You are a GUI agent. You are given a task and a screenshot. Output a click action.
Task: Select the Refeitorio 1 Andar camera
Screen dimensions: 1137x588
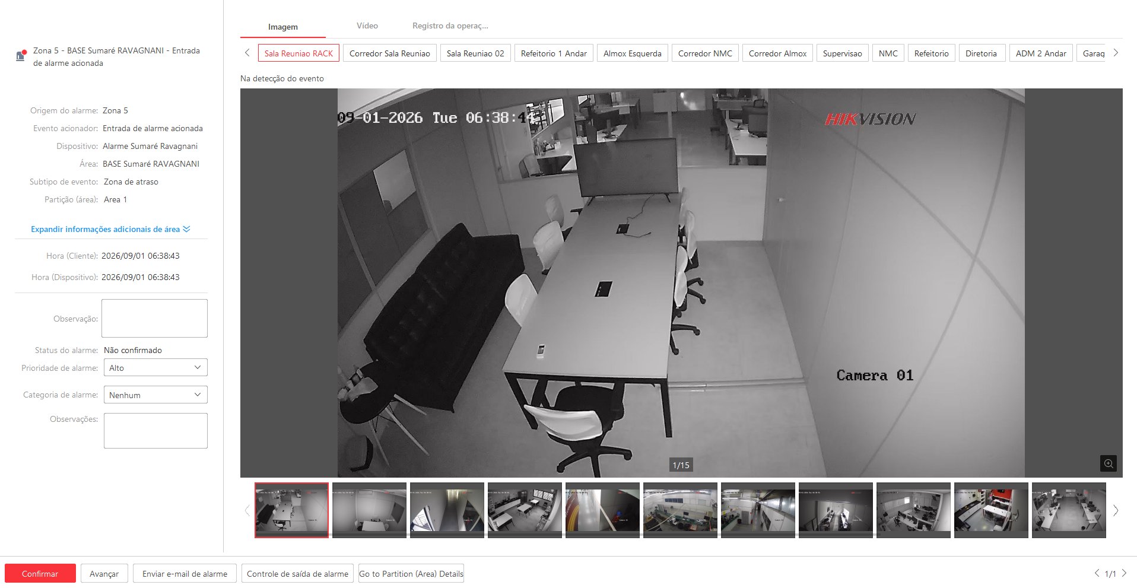[554, 53]
